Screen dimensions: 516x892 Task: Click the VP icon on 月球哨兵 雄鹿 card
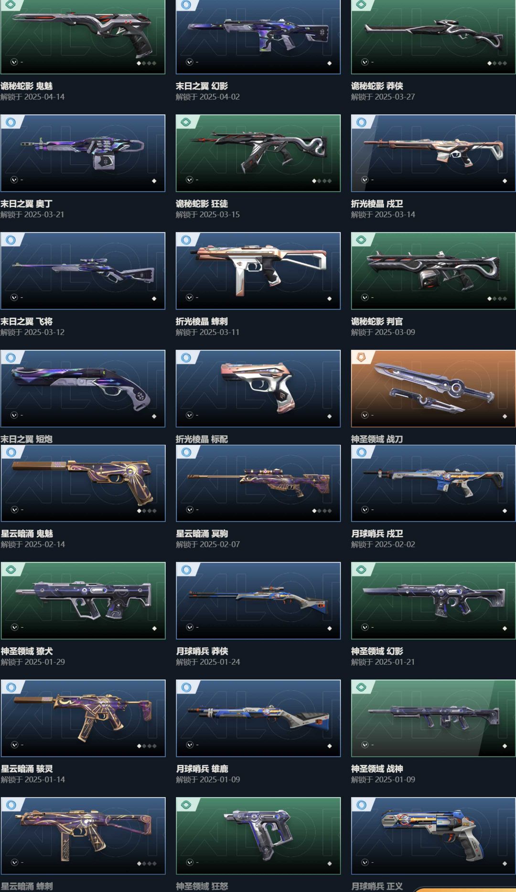[x=189, y=745]
